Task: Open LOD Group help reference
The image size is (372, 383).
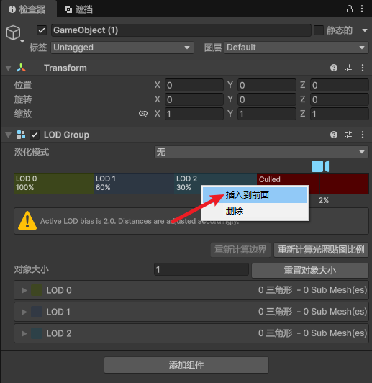Action: coord(334,135)
